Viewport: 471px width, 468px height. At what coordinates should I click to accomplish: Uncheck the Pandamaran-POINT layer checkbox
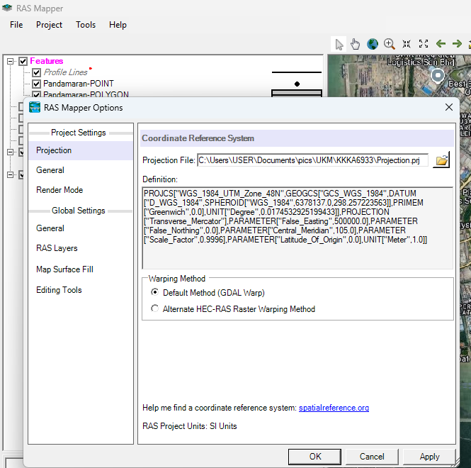[36, 84]
